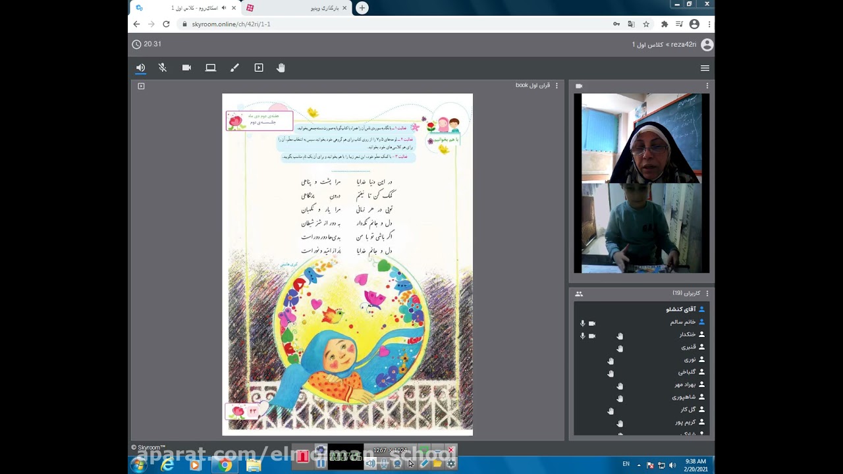This screenshot has height=474, width=843.
Task: Click the system tray volume icon
Action: (672, 465)
